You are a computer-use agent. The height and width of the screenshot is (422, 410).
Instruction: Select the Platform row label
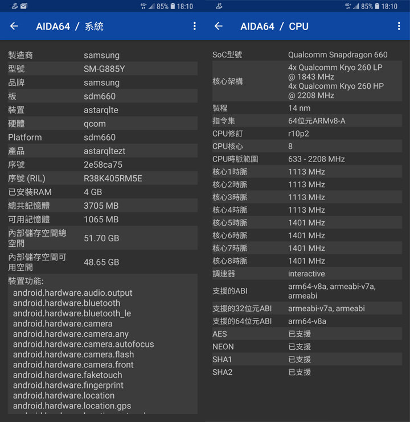click(25, 137)
